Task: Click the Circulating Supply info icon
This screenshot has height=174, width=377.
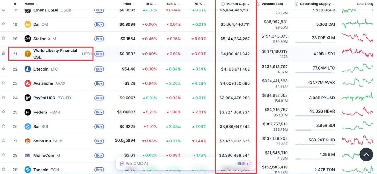Action: pos(296,4)
